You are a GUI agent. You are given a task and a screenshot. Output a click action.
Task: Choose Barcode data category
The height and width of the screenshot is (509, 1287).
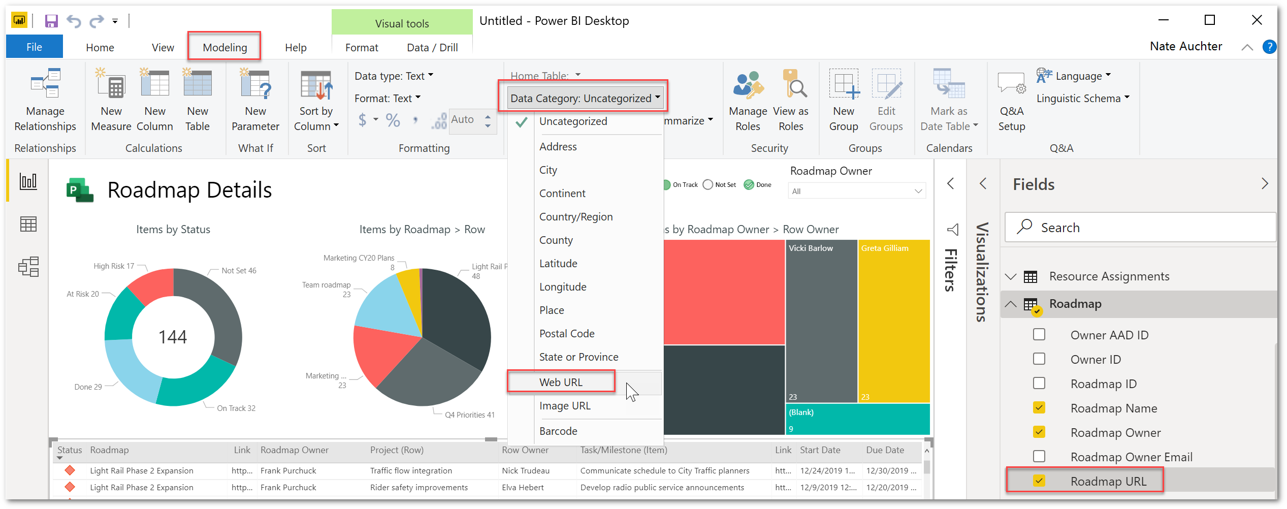[558, 431]
